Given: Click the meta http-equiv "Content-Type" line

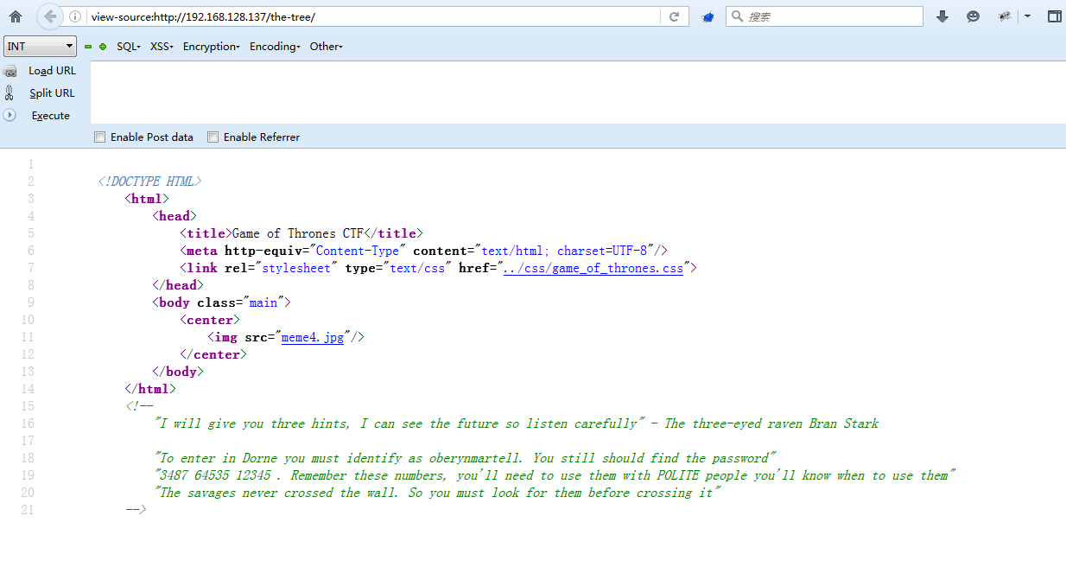Looking at the screenshot, I should 424,251.
